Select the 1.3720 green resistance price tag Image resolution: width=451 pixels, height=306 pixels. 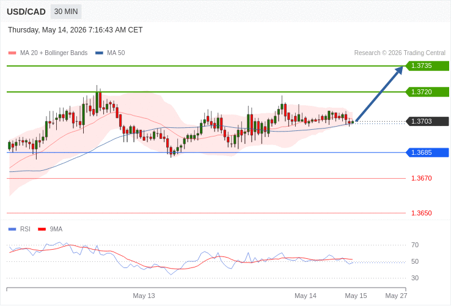click(427, 92)
